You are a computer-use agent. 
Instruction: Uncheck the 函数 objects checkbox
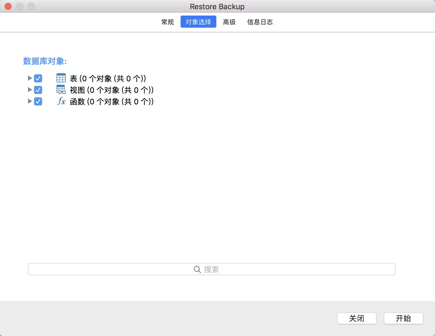[38, 101]
